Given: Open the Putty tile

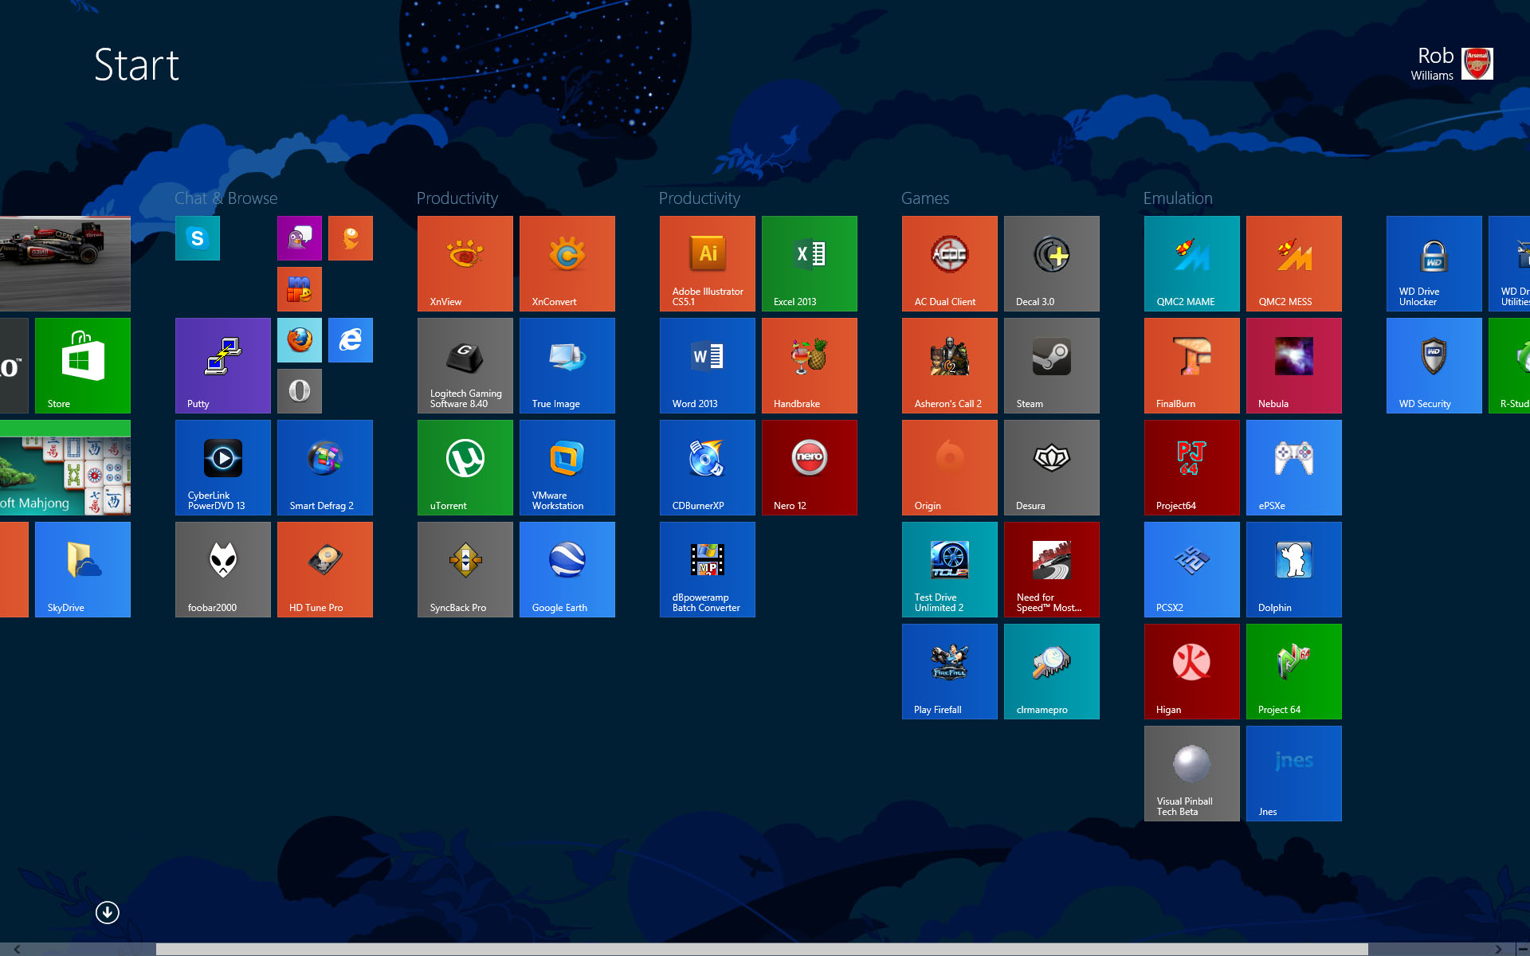Looking at the screenshot, I should pos(223,366).
